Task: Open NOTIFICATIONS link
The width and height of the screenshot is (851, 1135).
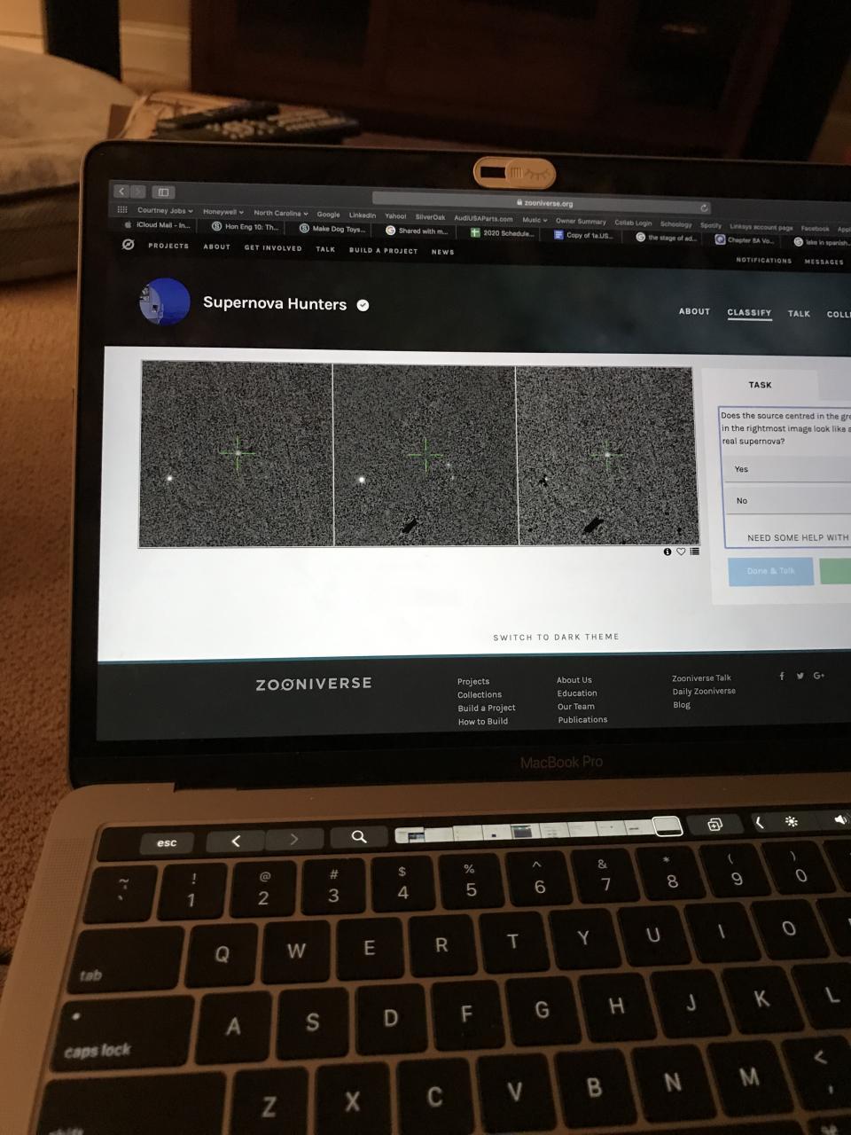Action: [764, 260]
